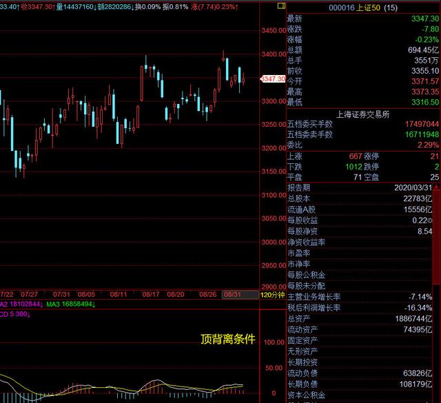Click the 五档委卖手数 value 16711948
This screenshot has width=441, height=403.
(x=422, y=134)
